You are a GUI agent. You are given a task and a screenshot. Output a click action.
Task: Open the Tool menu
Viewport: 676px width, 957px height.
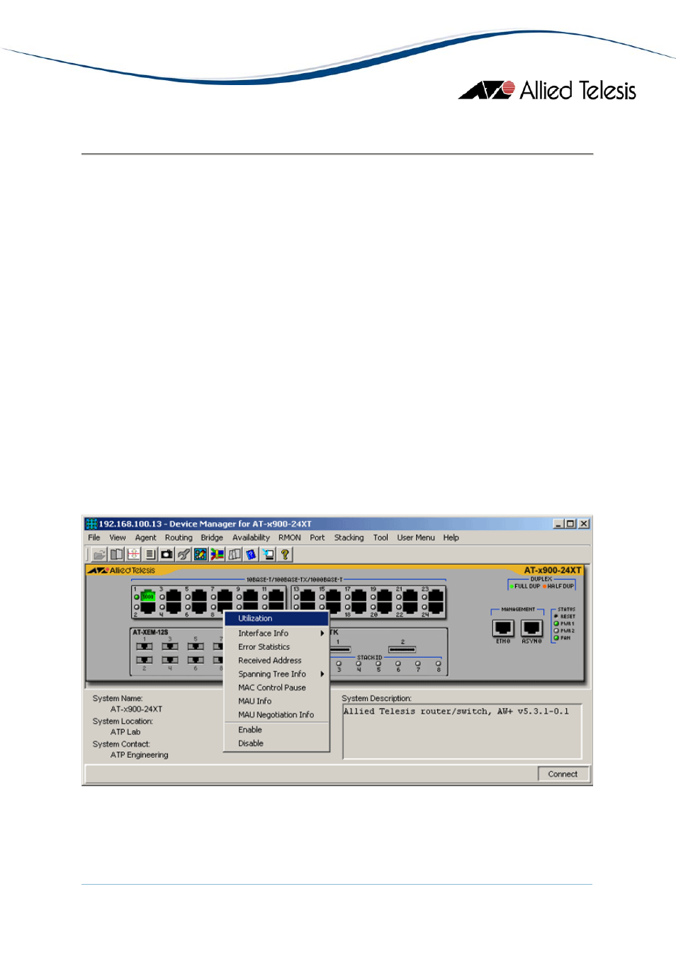click(381, 538)
